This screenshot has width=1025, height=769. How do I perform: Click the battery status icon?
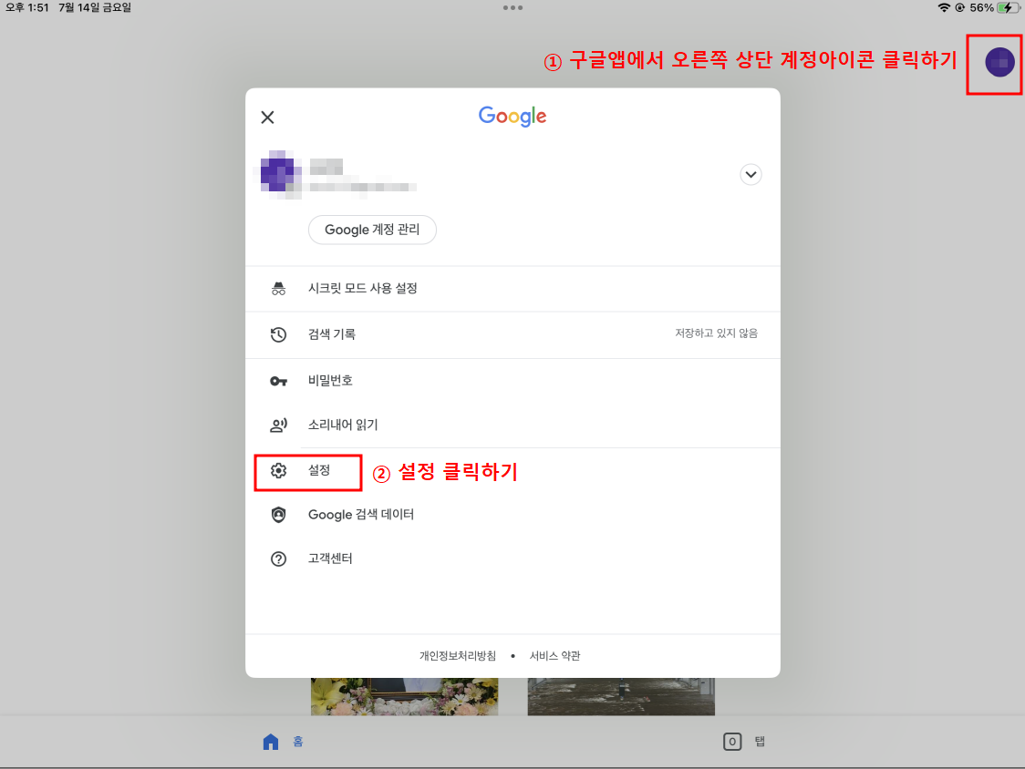[x=1008, y=8]
